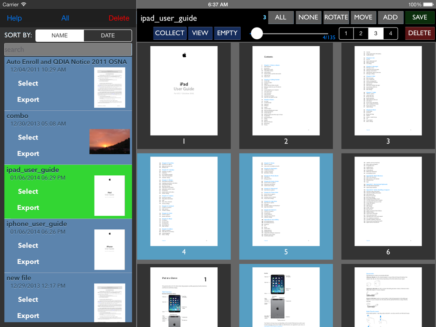Sort files by DATE
436x327 pixels.
(108, 35)
